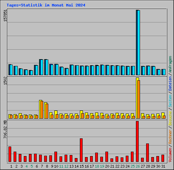Select the cyan requests bar for day 5
Image resolution: width=174 pixels, height=170 pixels.
[32, 73]
